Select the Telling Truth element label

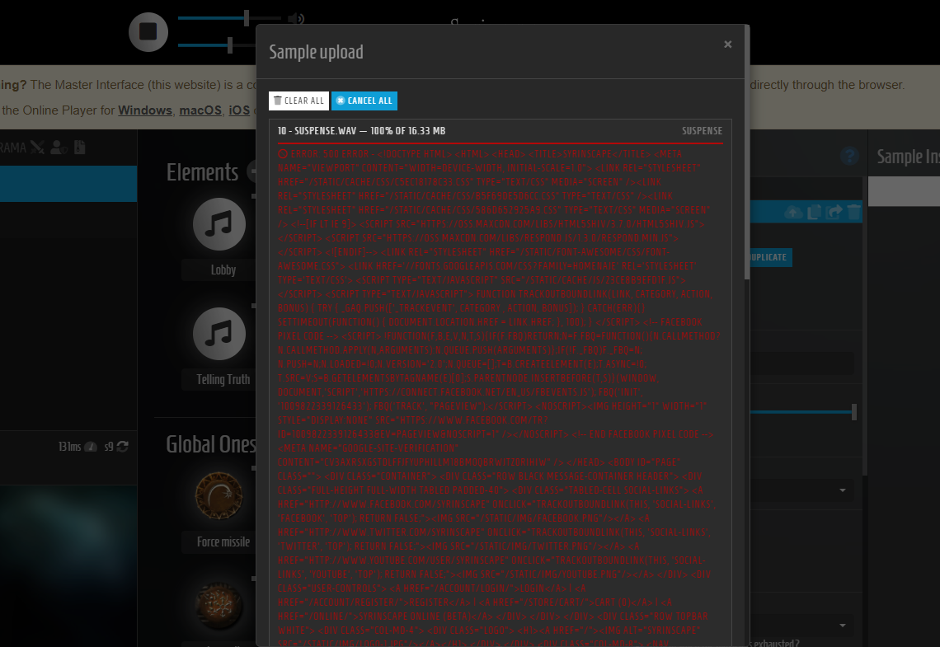[x=223, y=380]
